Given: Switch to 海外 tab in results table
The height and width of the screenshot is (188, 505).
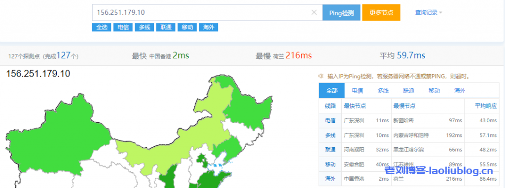Looking at the screenshot, I should coord(460,90).
